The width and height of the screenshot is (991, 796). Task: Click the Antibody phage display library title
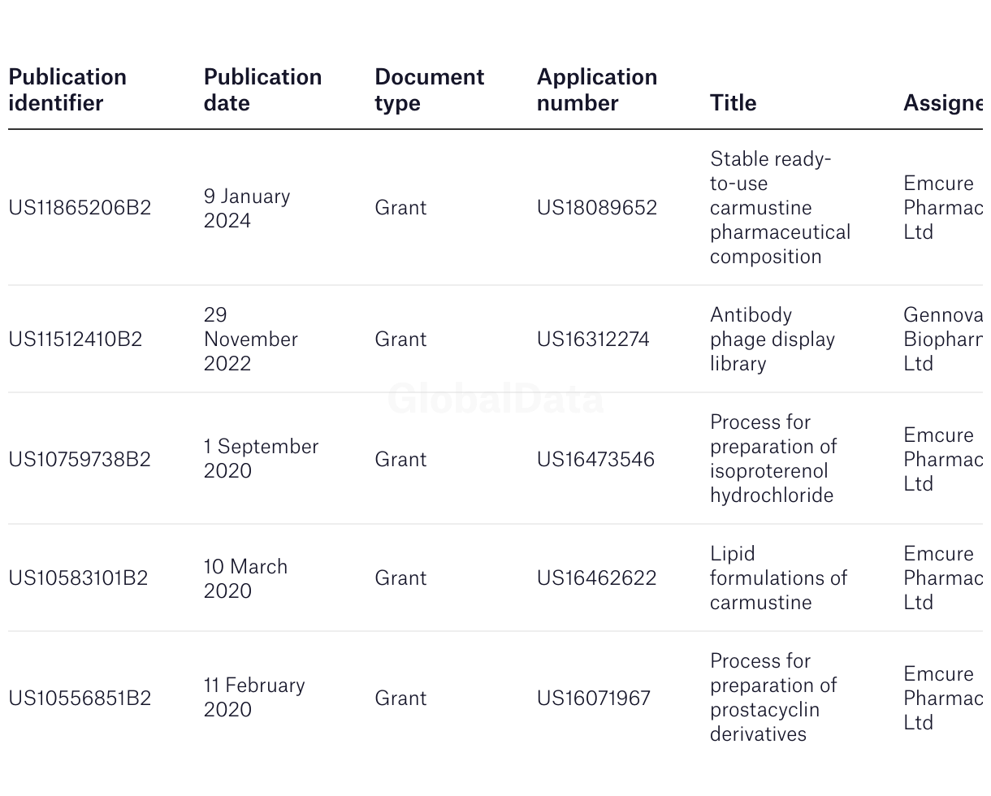click(772, 340)
